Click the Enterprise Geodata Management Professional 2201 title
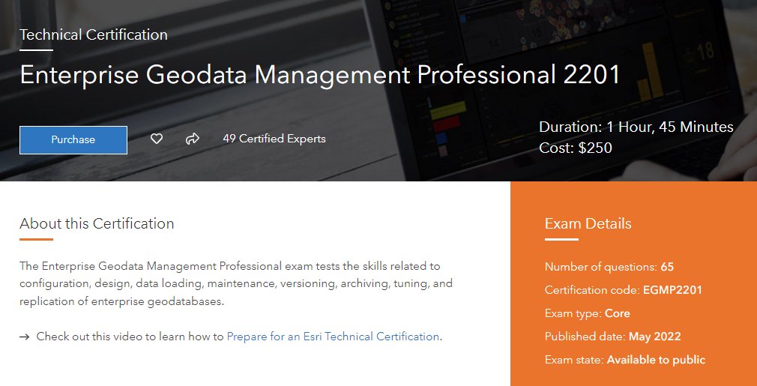This screenshot has height=386, width=757. coord(319,75)
